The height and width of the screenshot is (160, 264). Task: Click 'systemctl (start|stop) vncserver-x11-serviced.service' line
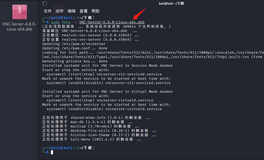pyautogui.click(x=104, y=74)
